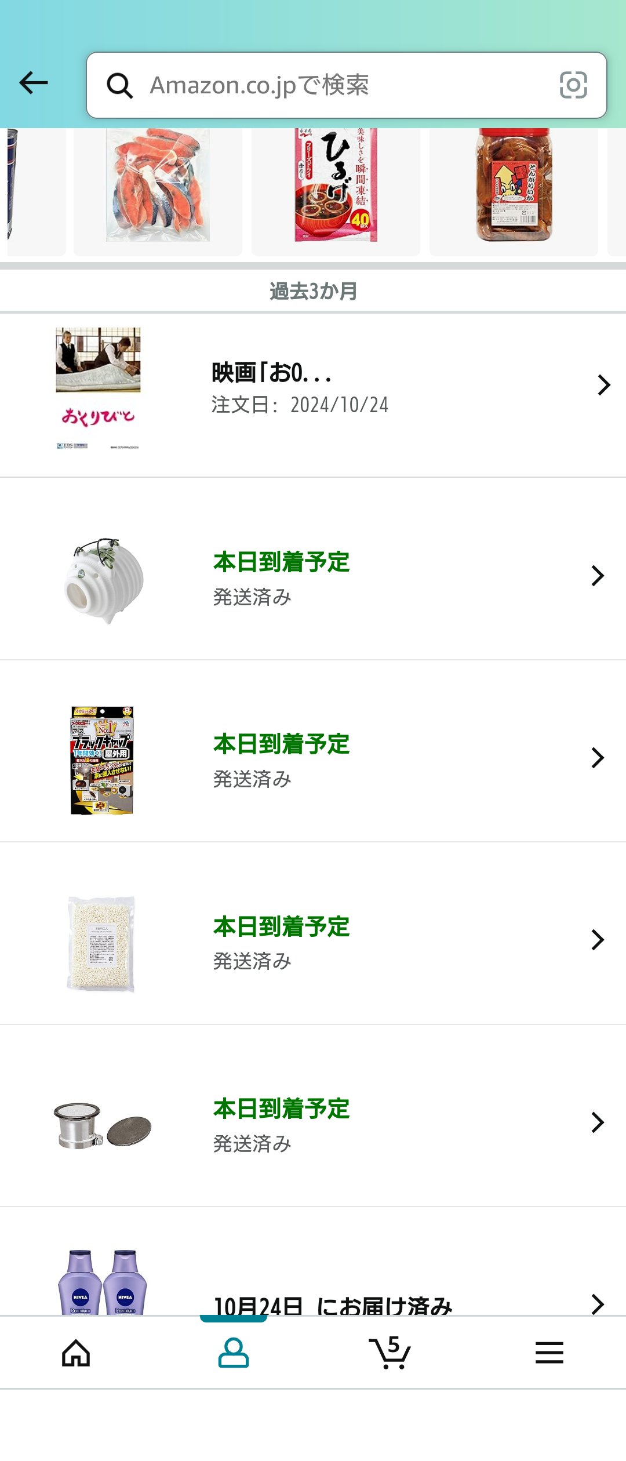This screenshot has width=626, height=1461.
Task: Select the squid snack jar thumbnail
Action: click(x=514, y=186)
